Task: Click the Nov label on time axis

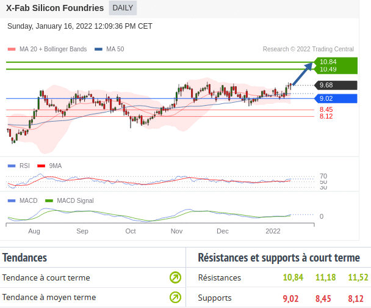Action: (x=176, y=231)
